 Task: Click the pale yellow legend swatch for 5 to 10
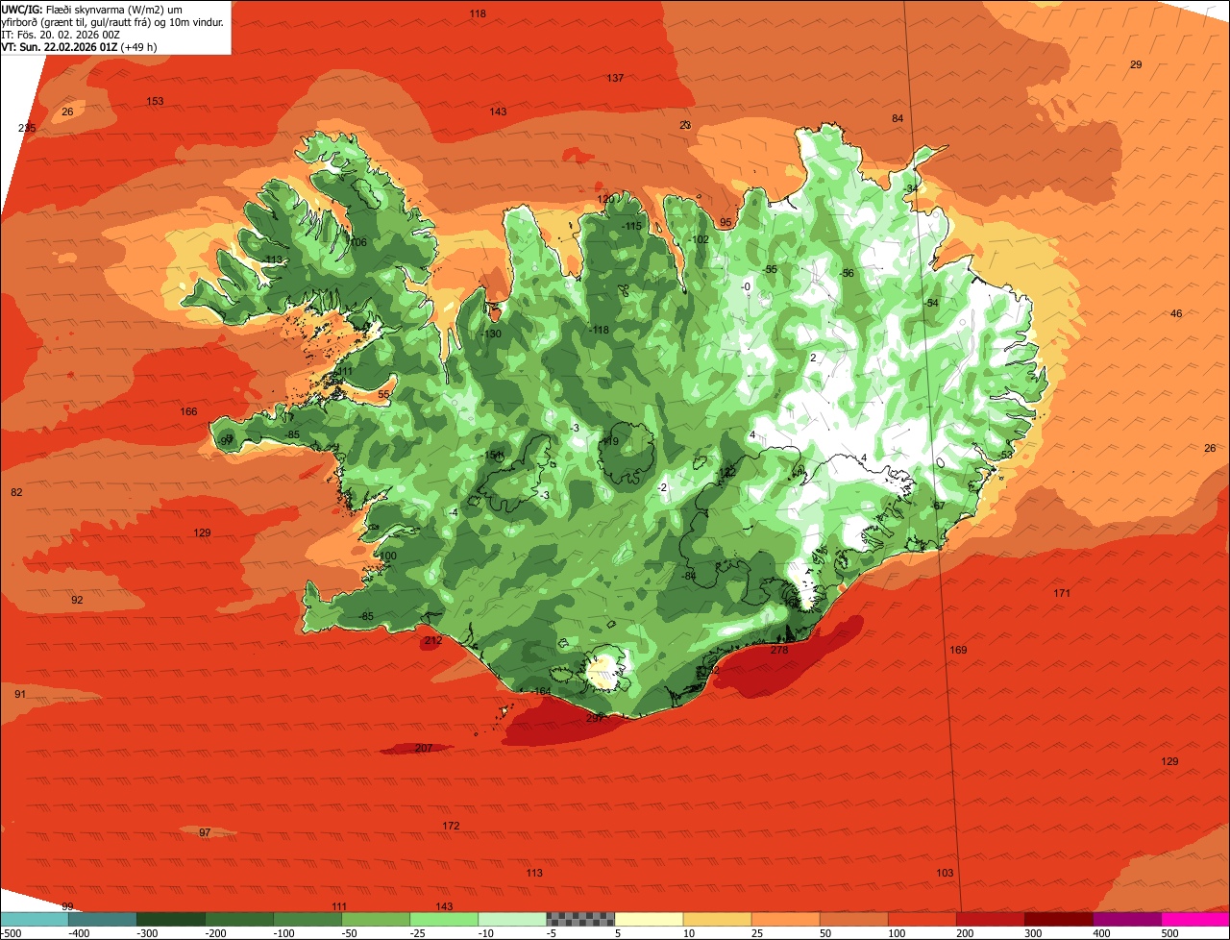pyautogui.click(x=649, y=919)
